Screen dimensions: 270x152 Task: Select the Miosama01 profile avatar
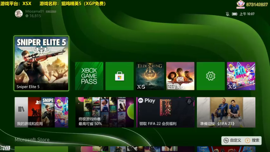(x=19, y=14)
